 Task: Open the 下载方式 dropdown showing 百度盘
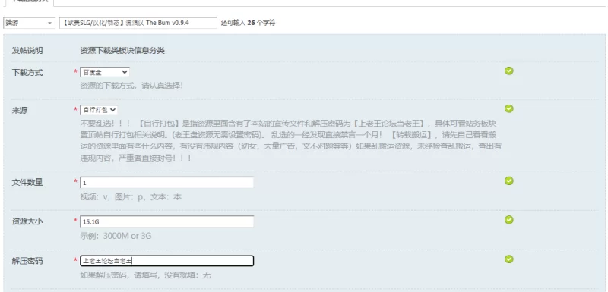[105, 72]
